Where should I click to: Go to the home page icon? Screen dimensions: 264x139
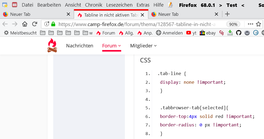pyautogui.click(x=25, y=24)
